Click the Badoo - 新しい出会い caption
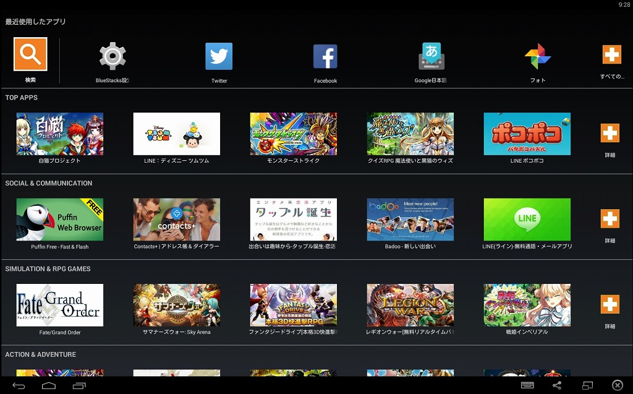This screenshot has height=394, width=633. pos(410,246)
